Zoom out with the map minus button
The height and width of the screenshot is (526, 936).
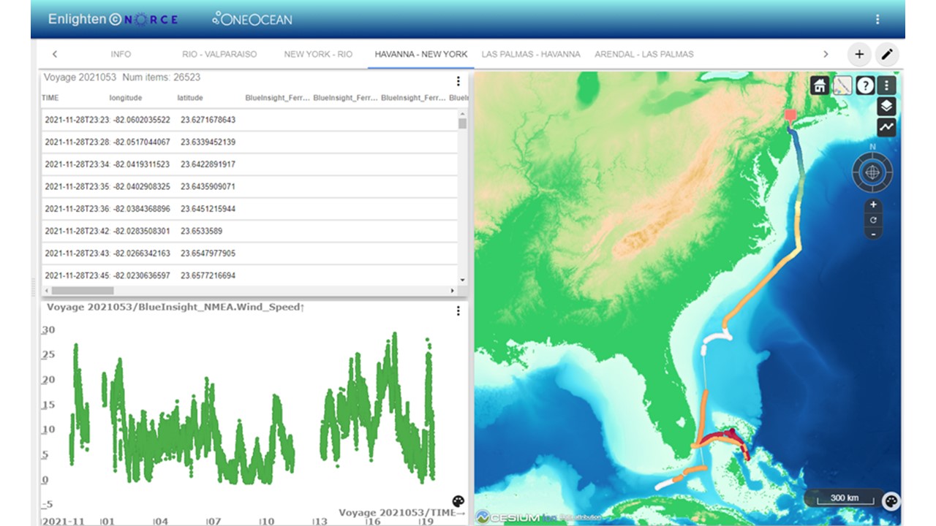click(872, 234)
